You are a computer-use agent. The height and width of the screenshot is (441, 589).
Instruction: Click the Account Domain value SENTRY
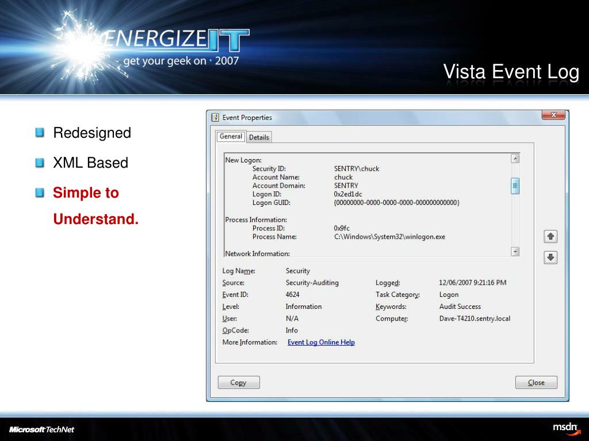(x=346, y=185)
